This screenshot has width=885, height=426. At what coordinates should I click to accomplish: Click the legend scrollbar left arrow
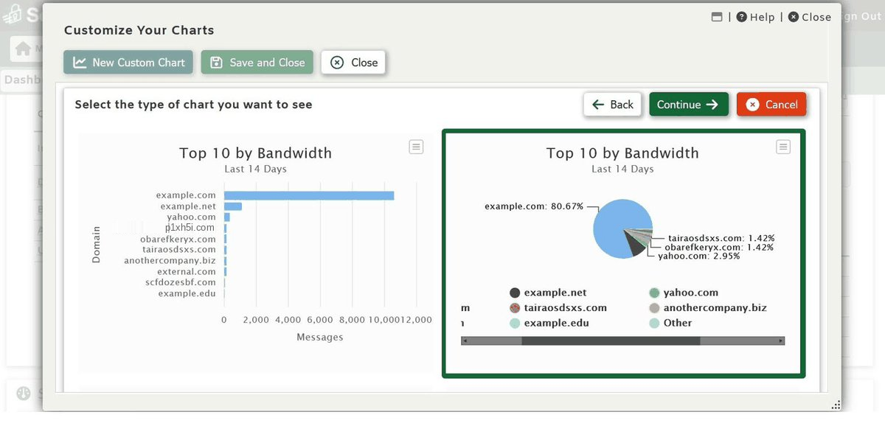click(x=465, y=341)
